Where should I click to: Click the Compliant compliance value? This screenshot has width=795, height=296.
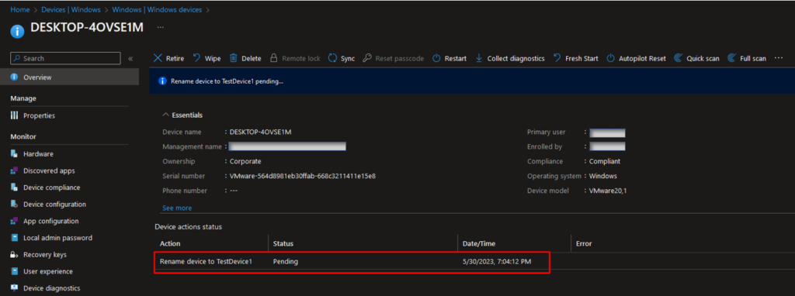tap(605, 161)
